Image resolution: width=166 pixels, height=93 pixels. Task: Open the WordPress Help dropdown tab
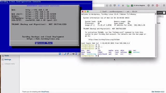point(161,16)
